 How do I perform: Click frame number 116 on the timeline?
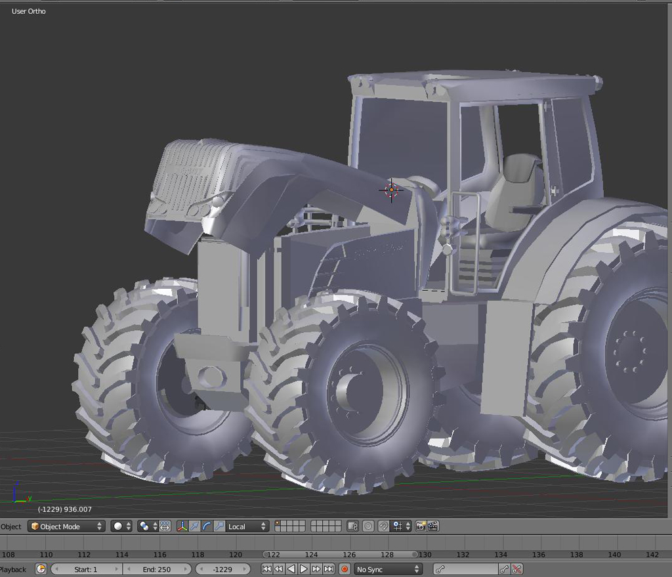(x=160, y=555)
